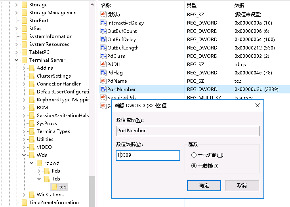Click the 0x0000004e (78) data value
The height and width of the screenshot is (207, 290).
pos(253,73)
